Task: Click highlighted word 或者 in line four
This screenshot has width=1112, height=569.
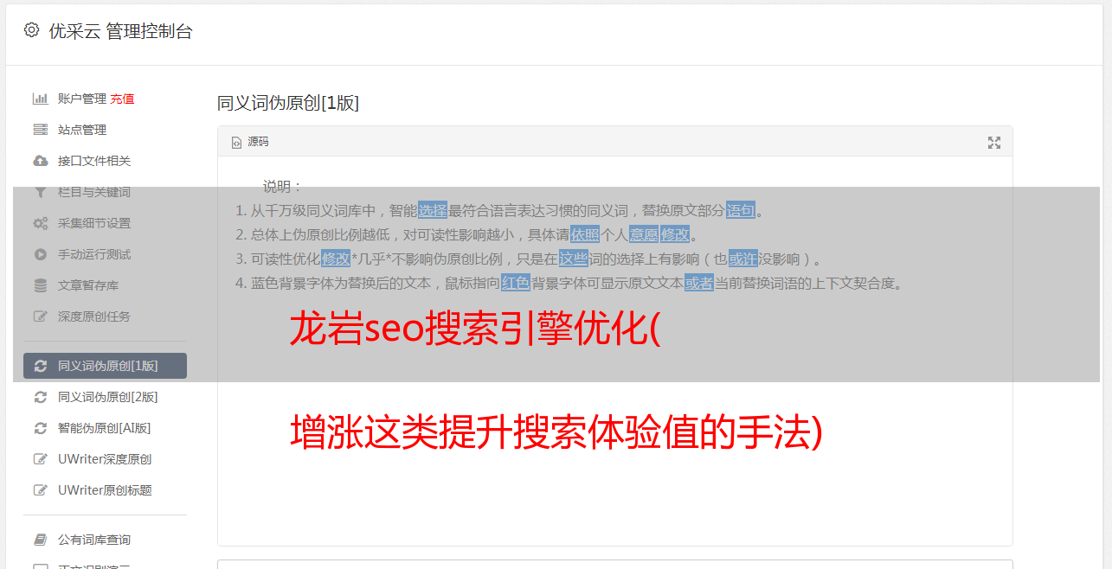Action: 699,283
